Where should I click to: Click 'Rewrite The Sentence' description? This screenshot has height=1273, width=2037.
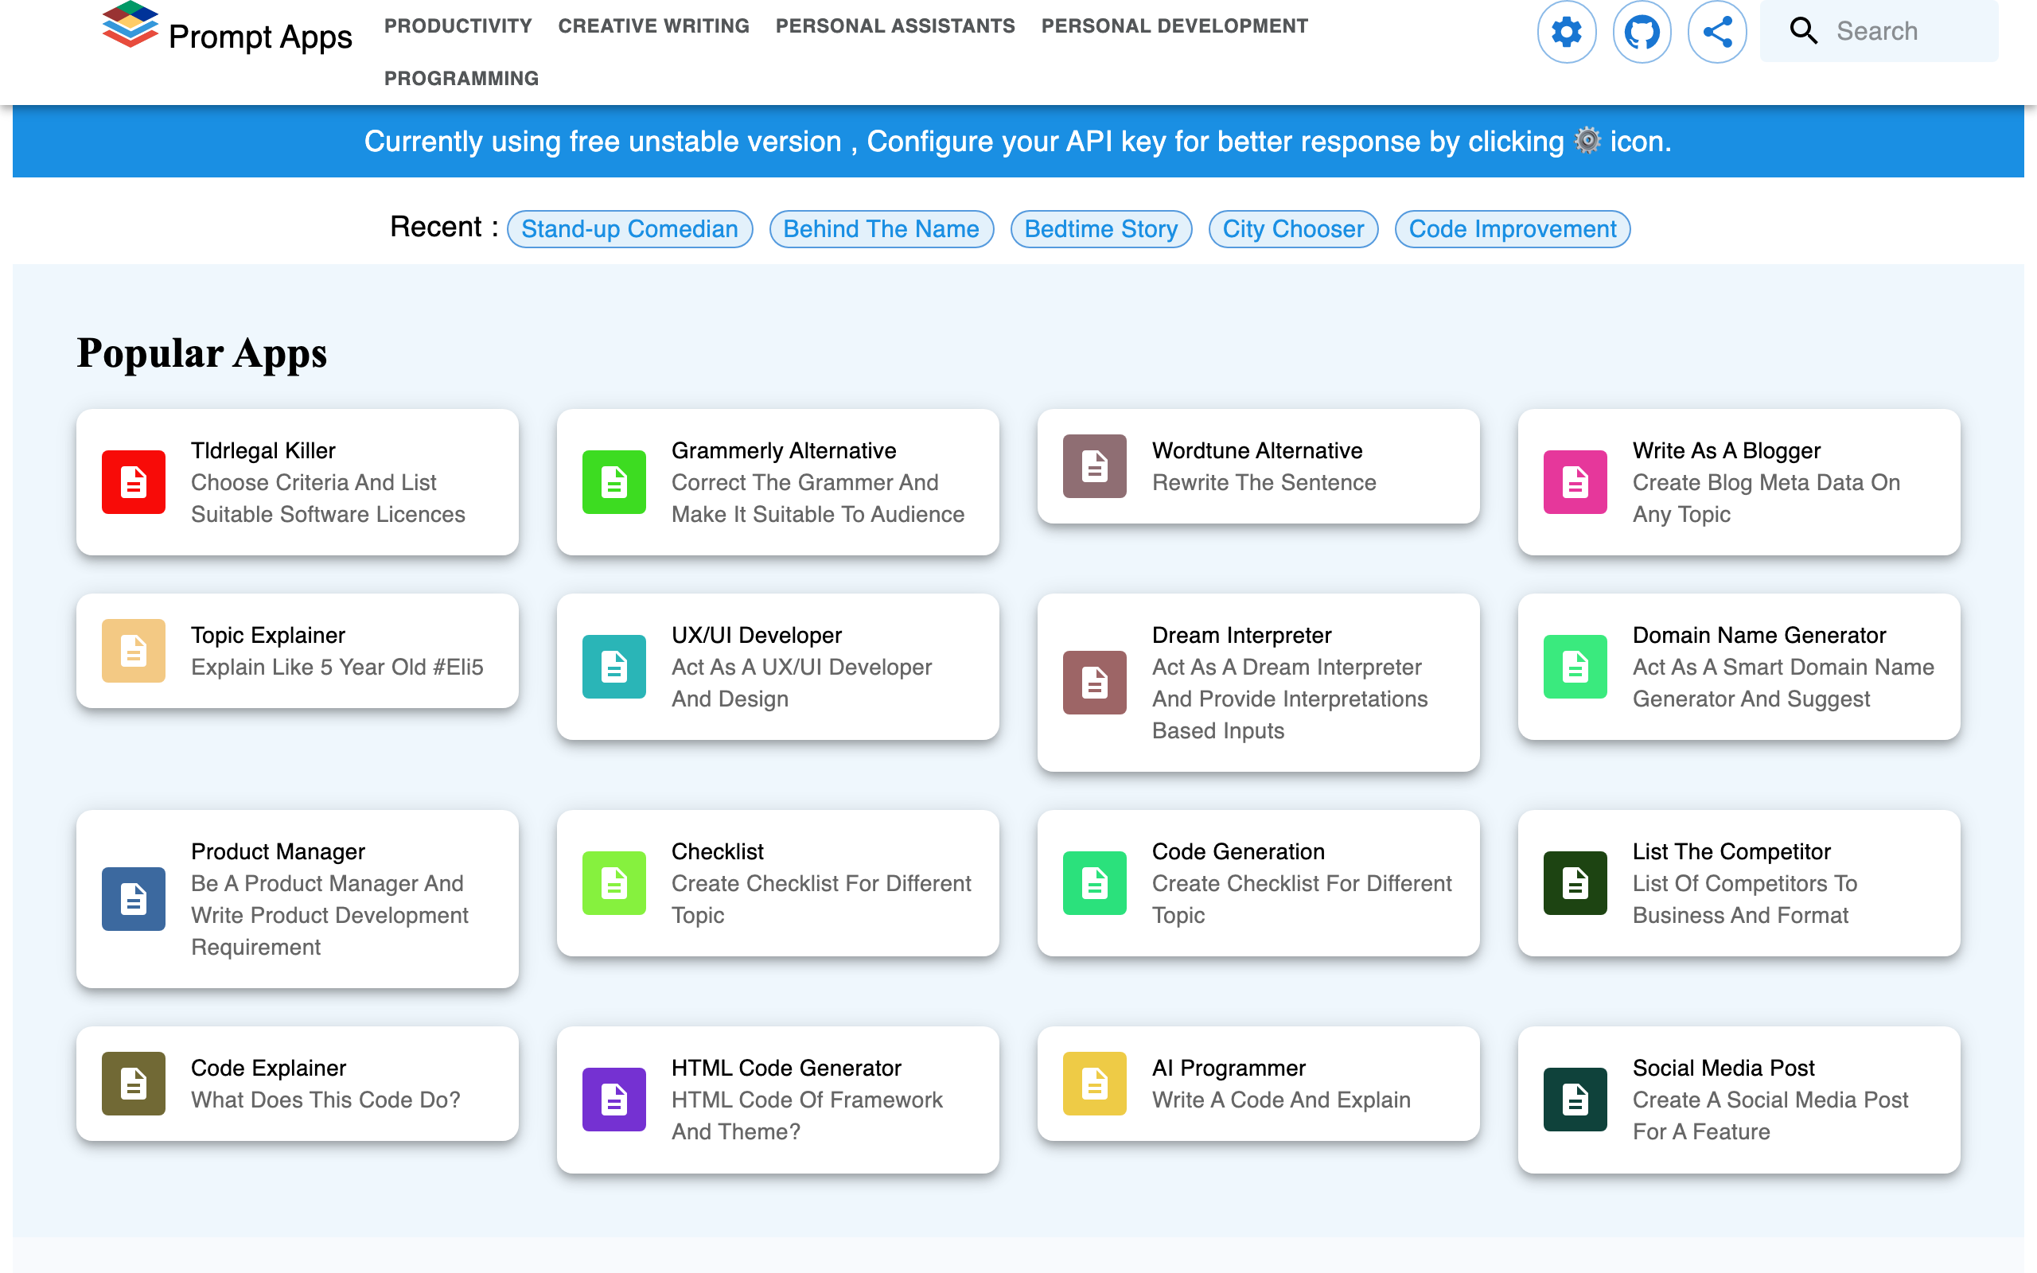pos(1264,482)
